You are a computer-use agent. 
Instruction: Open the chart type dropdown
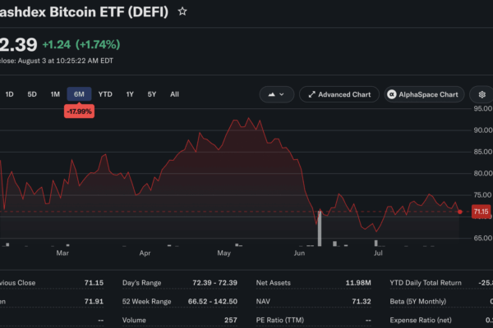click(277, 94)
